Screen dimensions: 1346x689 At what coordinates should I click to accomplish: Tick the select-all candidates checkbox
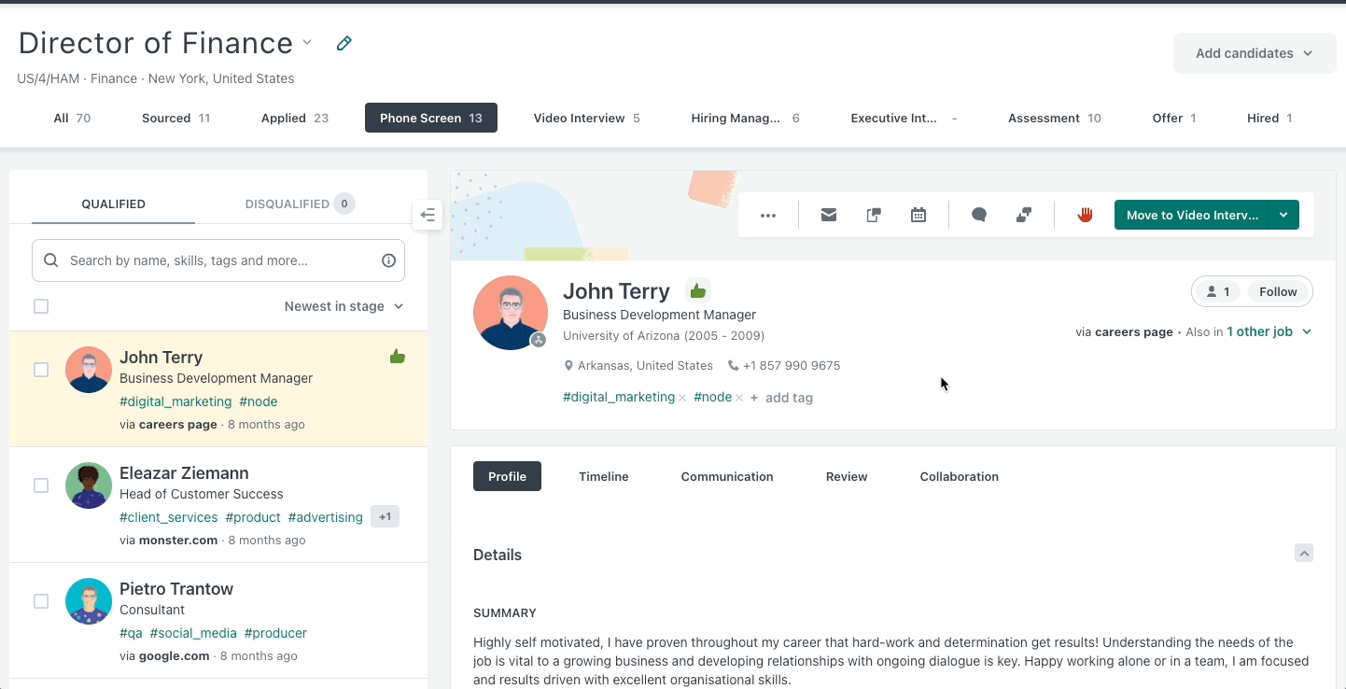coord(41,305)
